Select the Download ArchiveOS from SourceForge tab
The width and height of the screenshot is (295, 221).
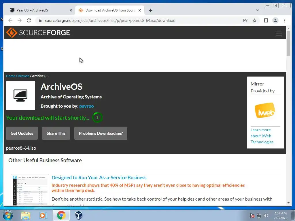[x=110, y=10]
